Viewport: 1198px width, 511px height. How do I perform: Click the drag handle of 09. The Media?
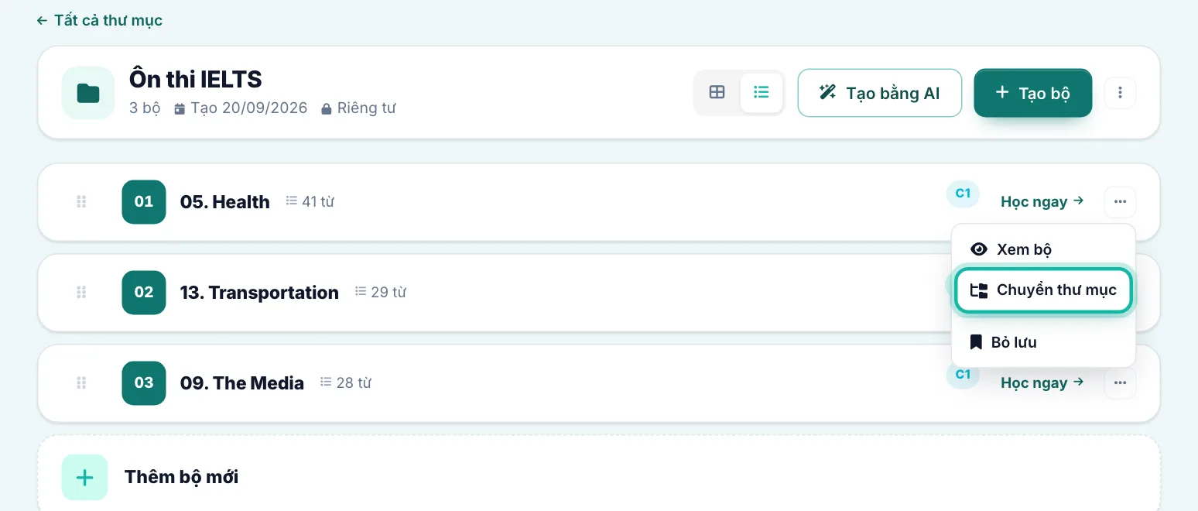(x=80, y=383)
